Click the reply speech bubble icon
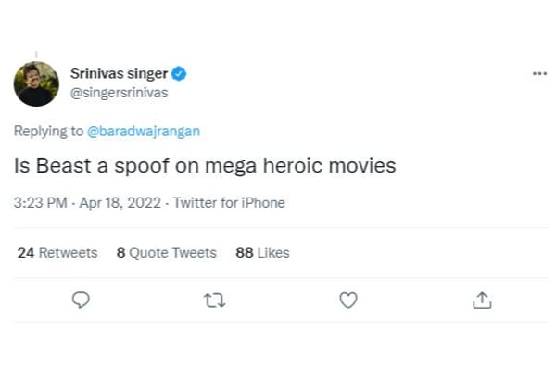 point(81,300)
